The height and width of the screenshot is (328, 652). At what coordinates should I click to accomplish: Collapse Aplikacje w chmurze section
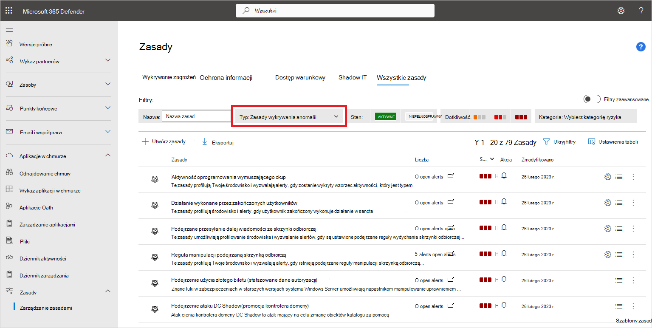(x=108, y=156)
